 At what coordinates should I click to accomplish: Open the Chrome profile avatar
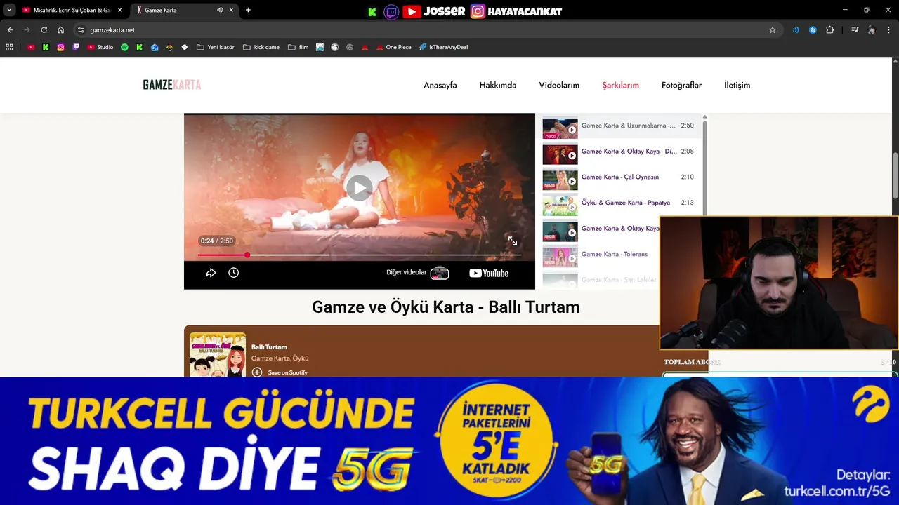point(872,30)
